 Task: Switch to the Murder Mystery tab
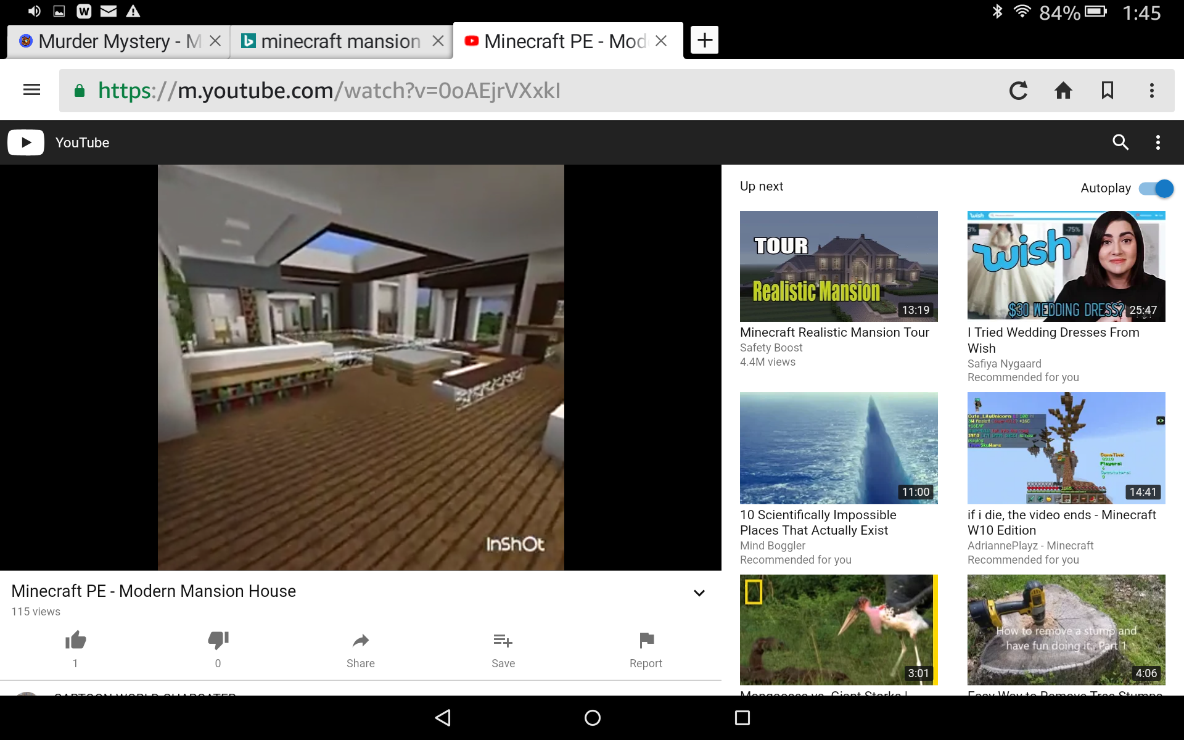[x=110, y=41]
